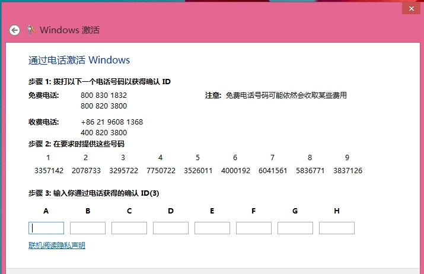Close the Windows activation window
This screenshot has height=274, width=424.
click(x=412, y=9)
